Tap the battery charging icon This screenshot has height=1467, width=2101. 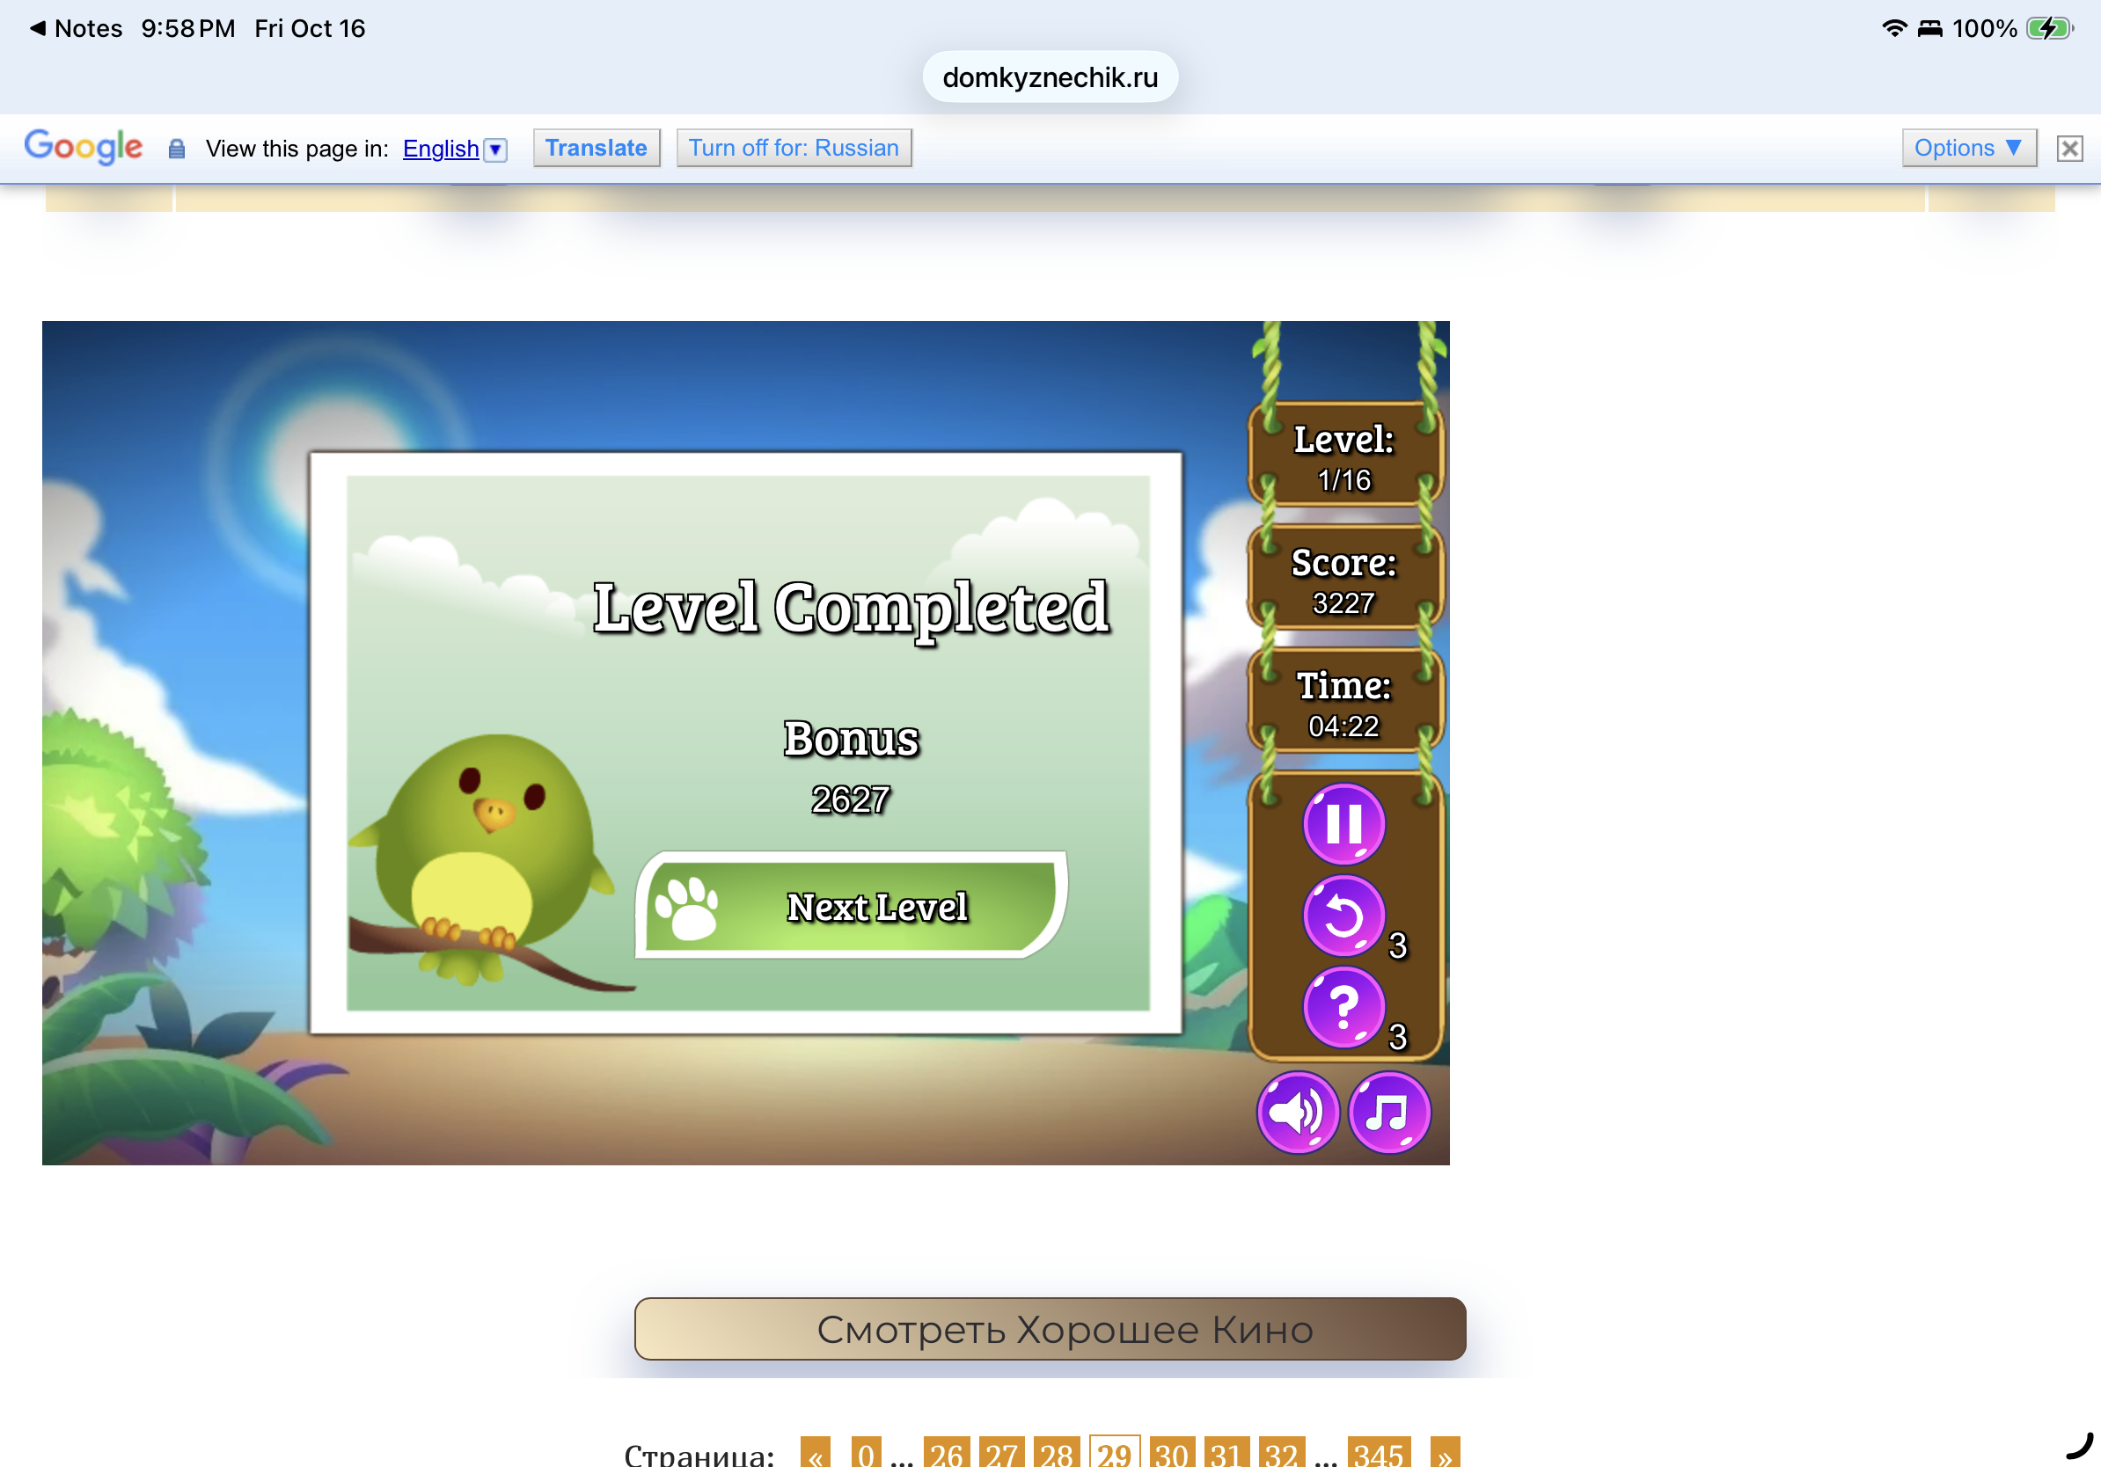2049,28
